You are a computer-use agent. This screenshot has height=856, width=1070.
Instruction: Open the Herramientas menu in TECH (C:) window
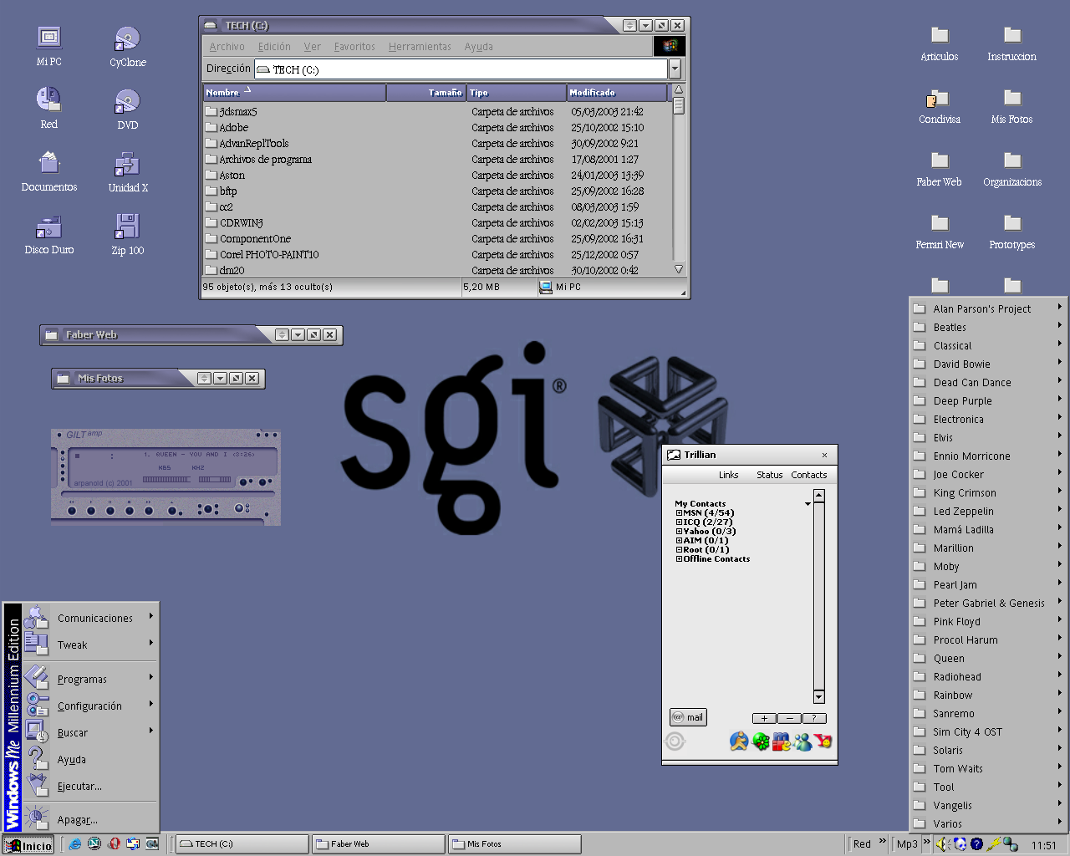[420, 47]
